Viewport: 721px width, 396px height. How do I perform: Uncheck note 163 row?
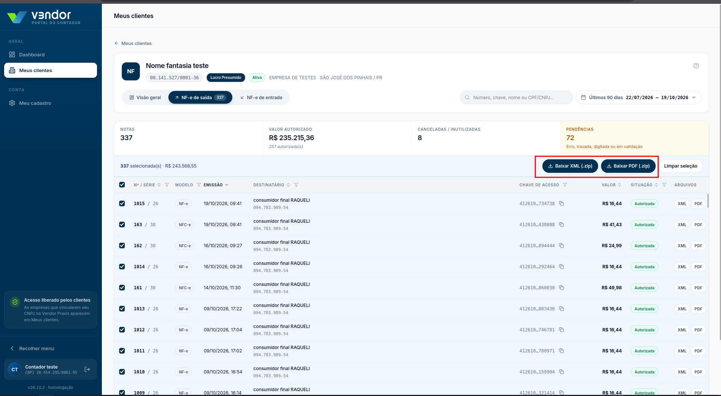122,225
